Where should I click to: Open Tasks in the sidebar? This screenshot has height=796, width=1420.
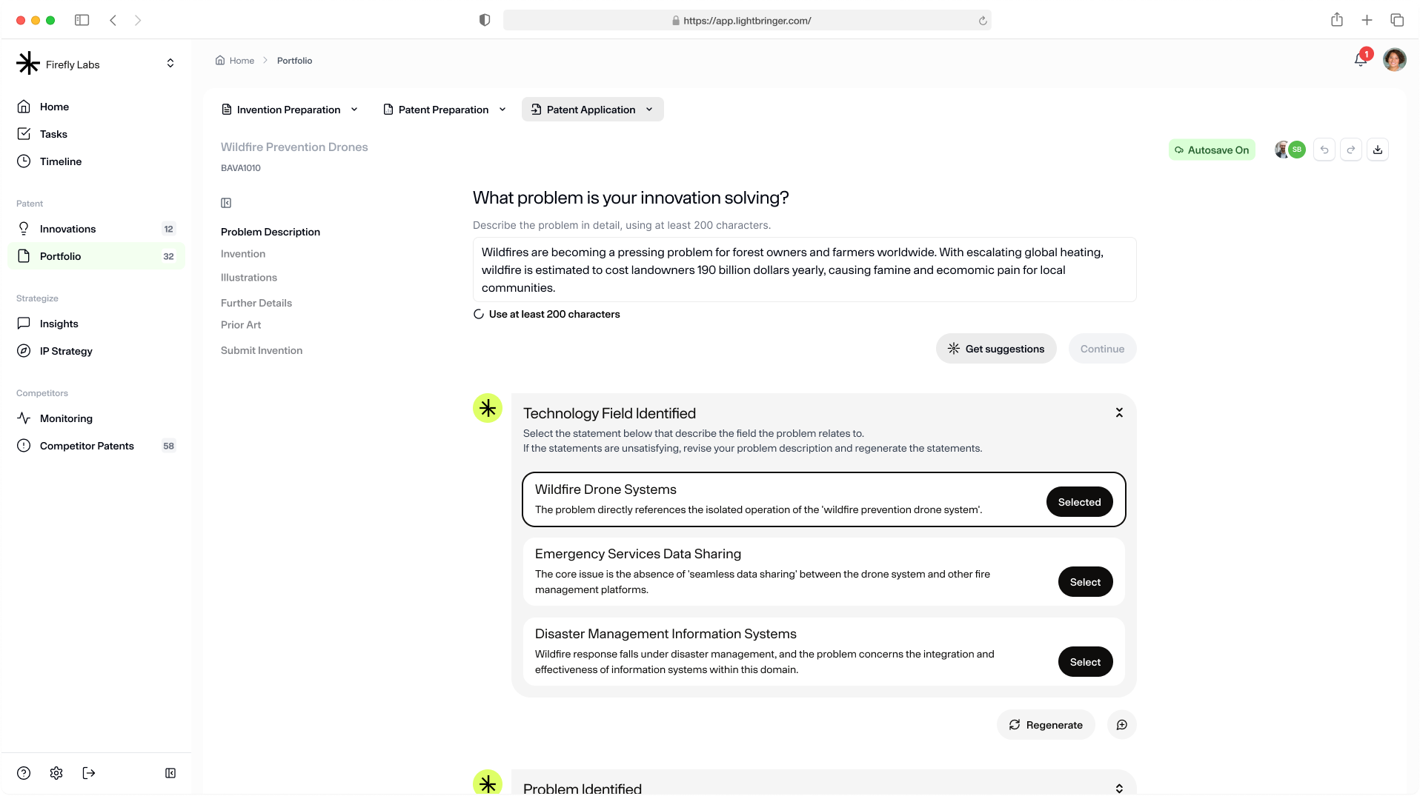96,134
